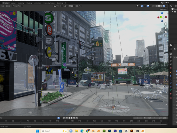
Task: Open the Object menu in viewport header
Action: (8, 6)
